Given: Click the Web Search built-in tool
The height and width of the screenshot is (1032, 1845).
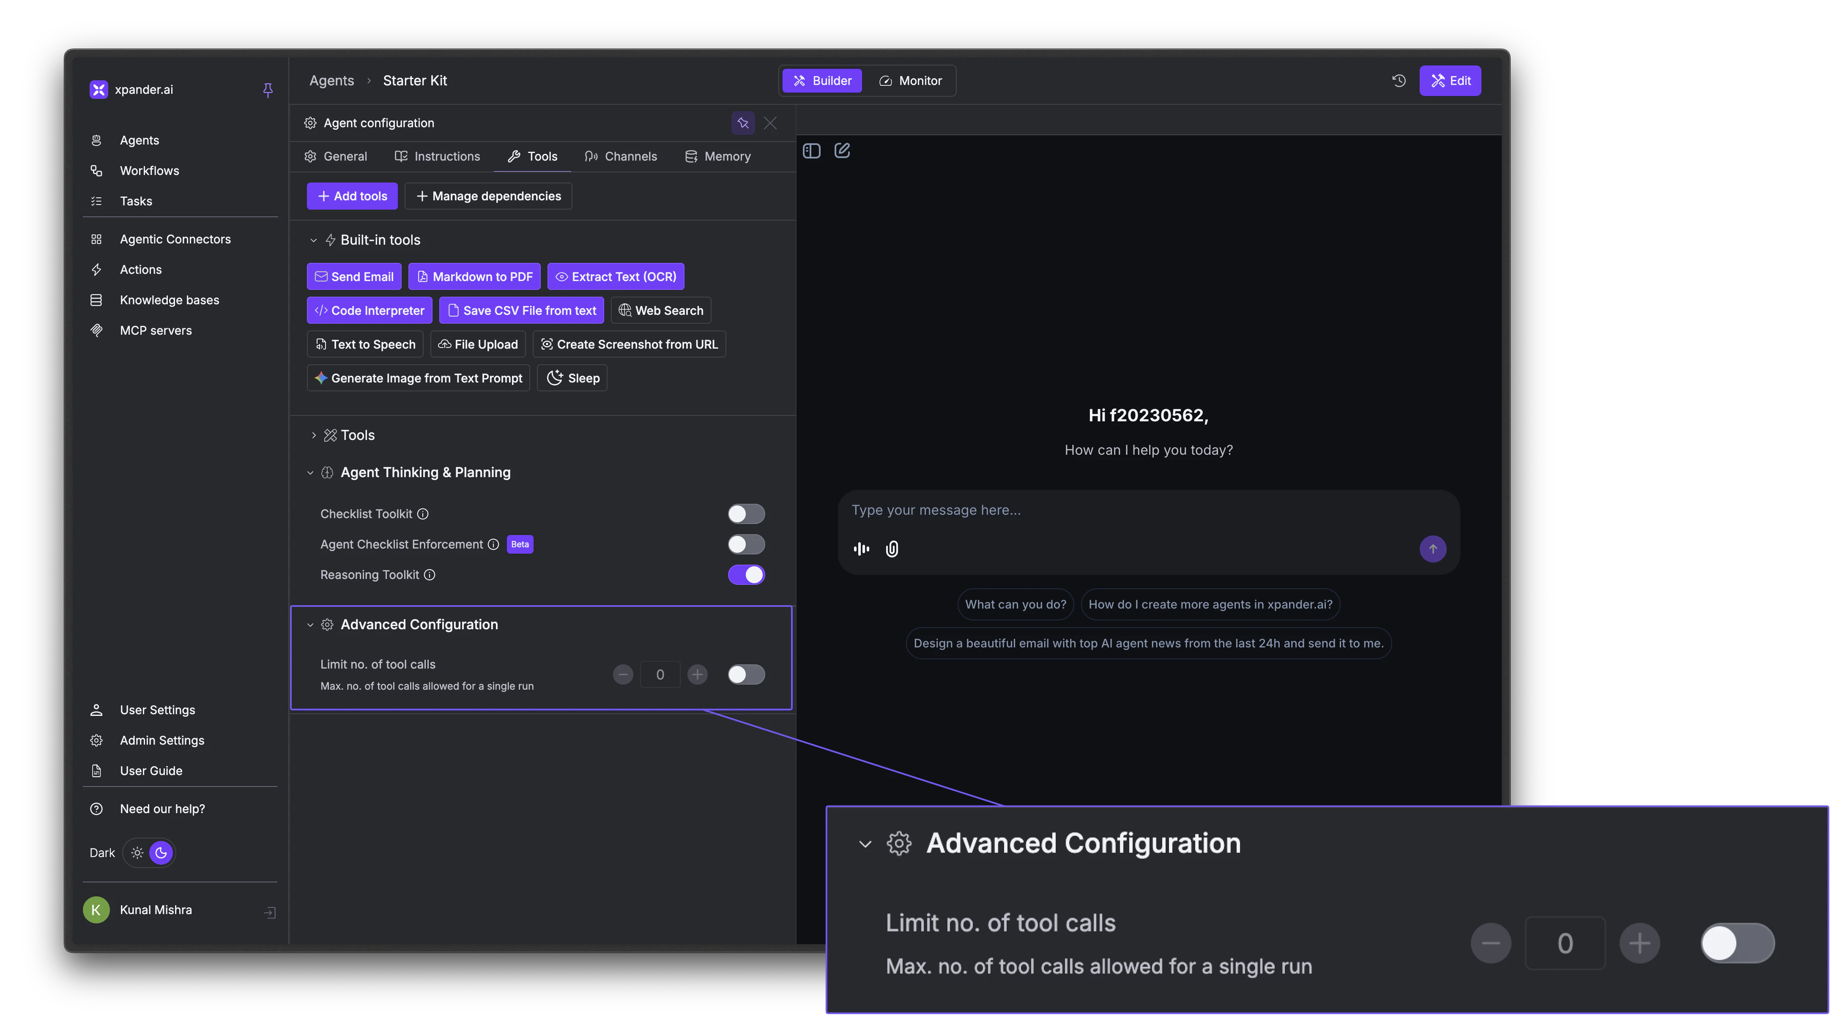Looking at the screenshot, I should 660,310.
